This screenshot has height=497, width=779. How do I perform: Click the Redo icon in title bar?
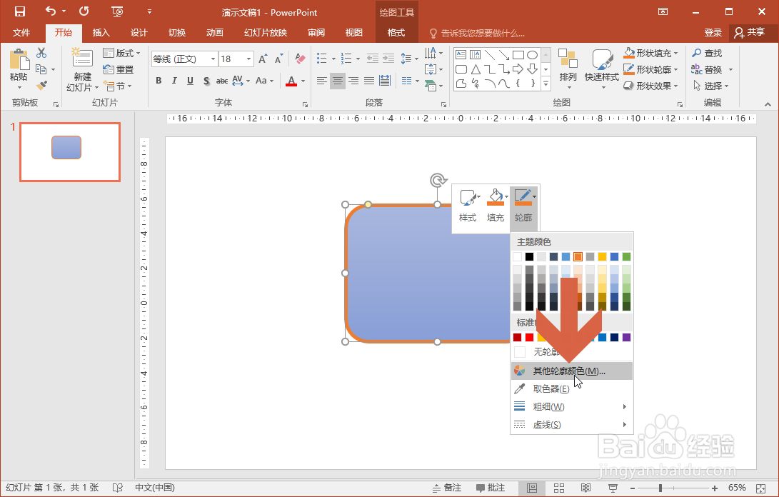coord(84,11)
